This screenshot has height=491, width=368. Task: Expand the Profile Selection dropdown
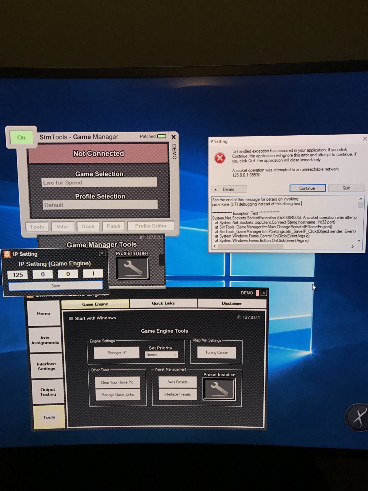click(x=100, y=205)
